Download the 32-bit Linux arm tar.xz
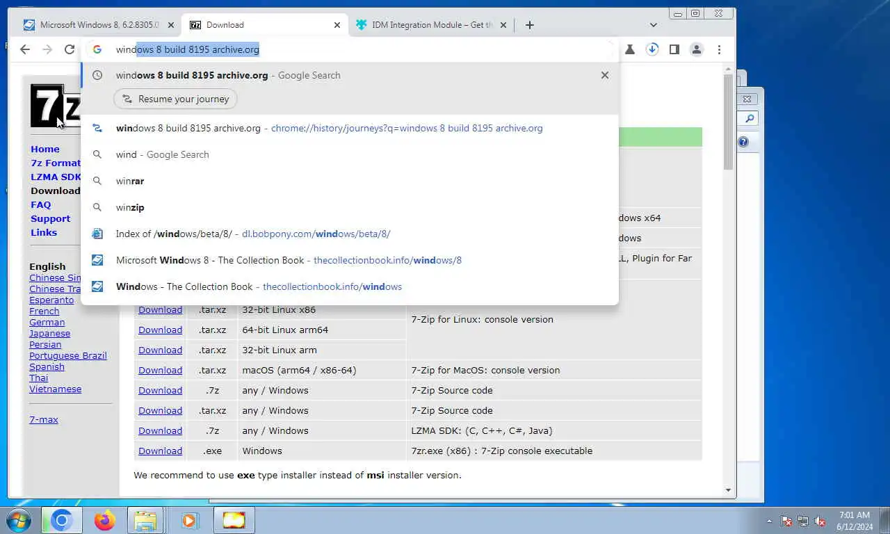Viewport: 890px width, 534px height. click(x=160, y=350)
